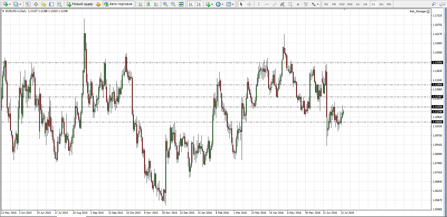Switch chart to candlestick display

tap(148, 4)
